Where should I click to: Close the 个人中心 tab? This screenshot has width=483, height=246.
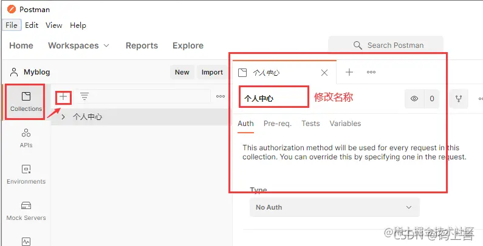pos(324,73)
